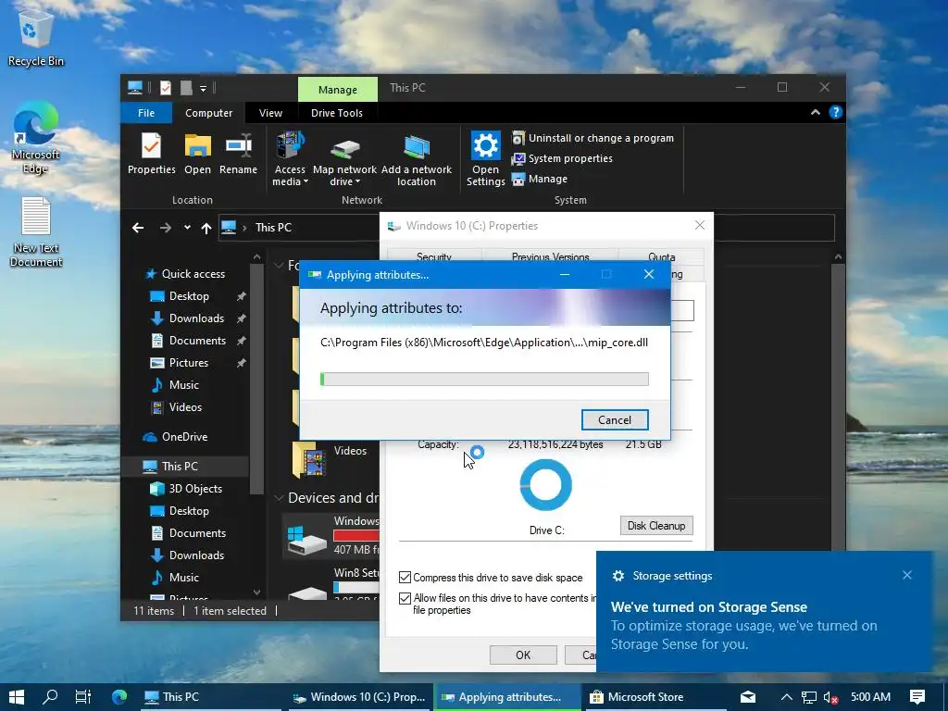Collapse the Explorer ribbon with the chevron

click(x=816, y=112)
